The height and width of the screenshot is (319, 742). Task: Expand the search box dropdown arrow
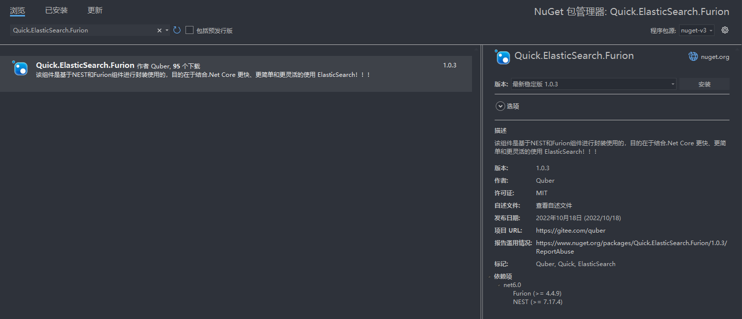tap(166, 30)
